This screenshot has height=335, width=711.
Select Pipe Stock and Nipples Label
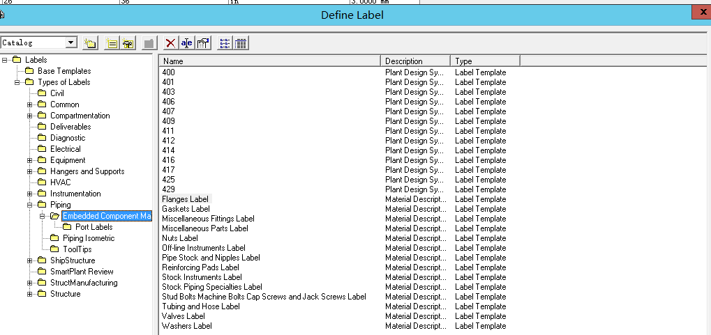coord(211,258)
